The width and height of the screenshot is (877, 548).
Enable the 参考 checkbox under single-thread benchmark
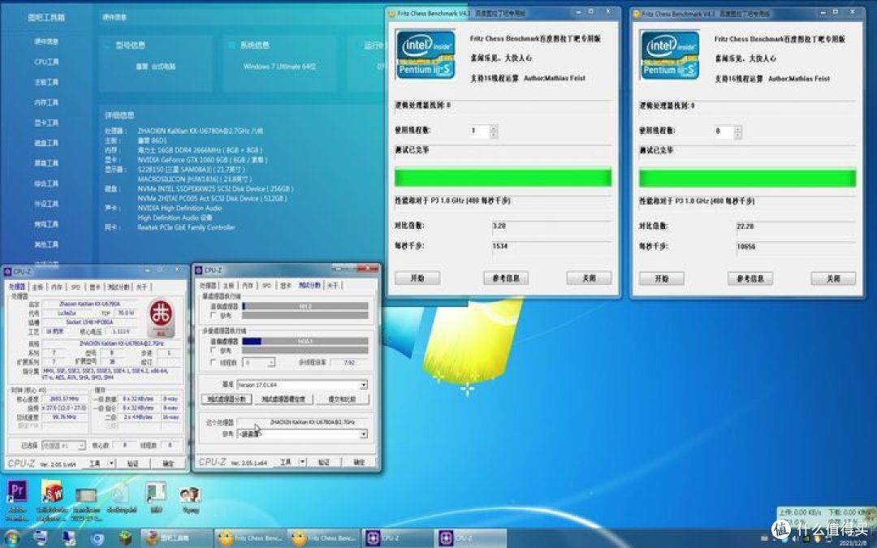coord(214,317)
